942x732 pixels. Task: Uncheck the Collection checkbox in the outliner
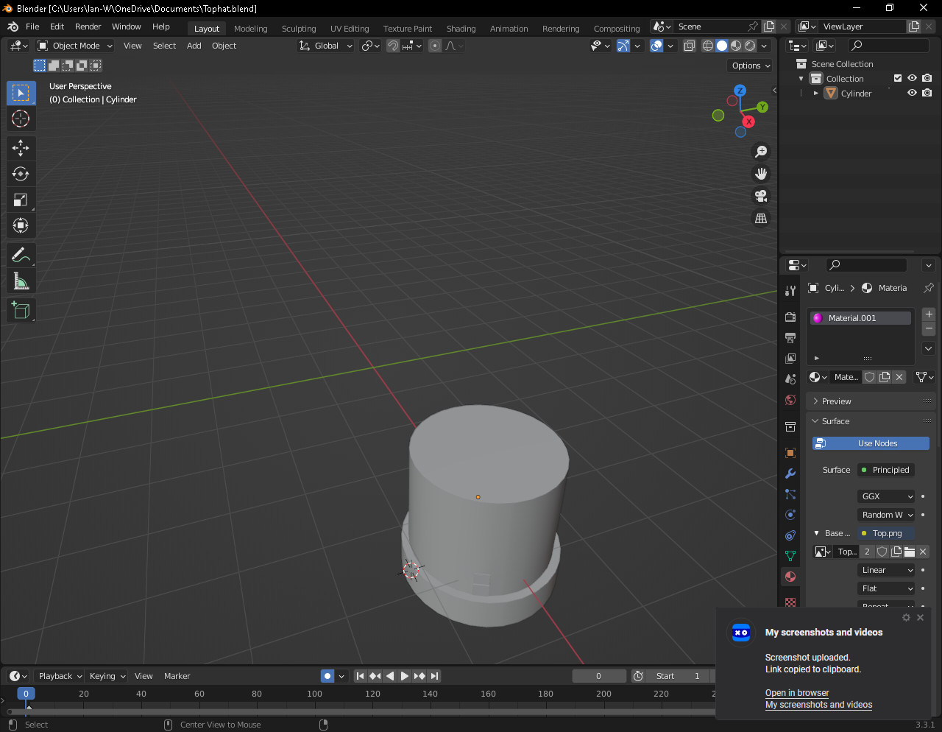coord(898,78)
